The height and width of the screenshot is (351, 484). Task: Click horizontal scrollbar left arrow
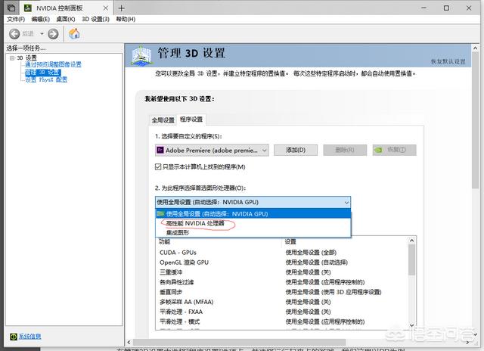point(129,342)
